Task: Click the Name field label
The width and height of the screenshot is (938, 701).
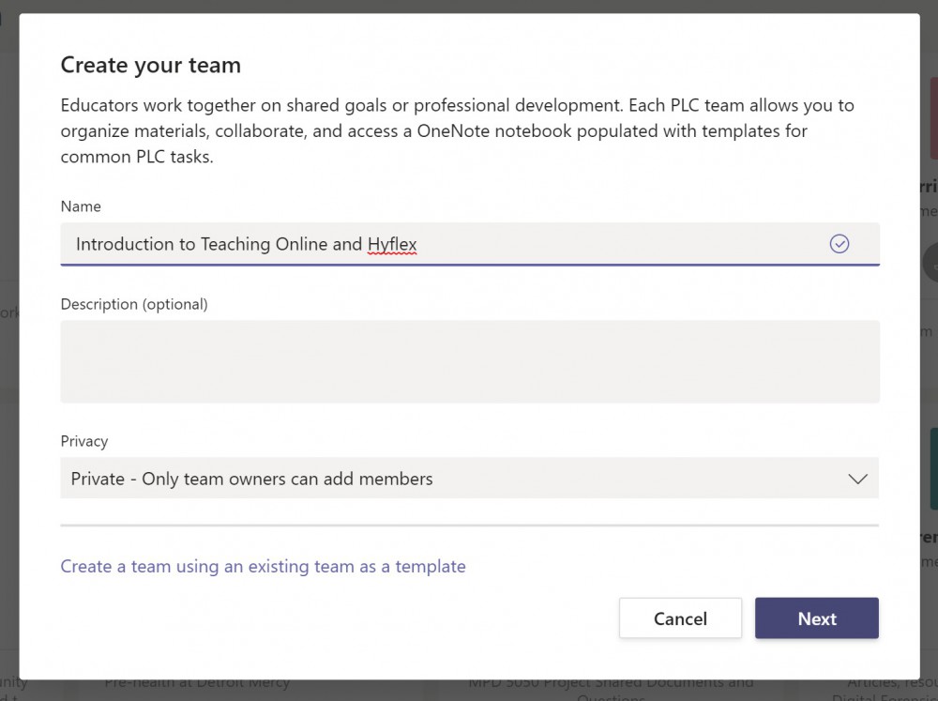Action: pos(81,206)
